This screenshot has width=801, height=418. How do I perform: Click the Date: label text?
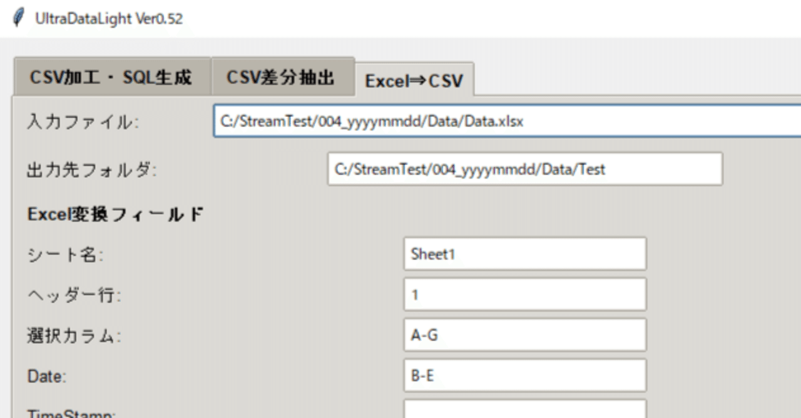point(47,376)
